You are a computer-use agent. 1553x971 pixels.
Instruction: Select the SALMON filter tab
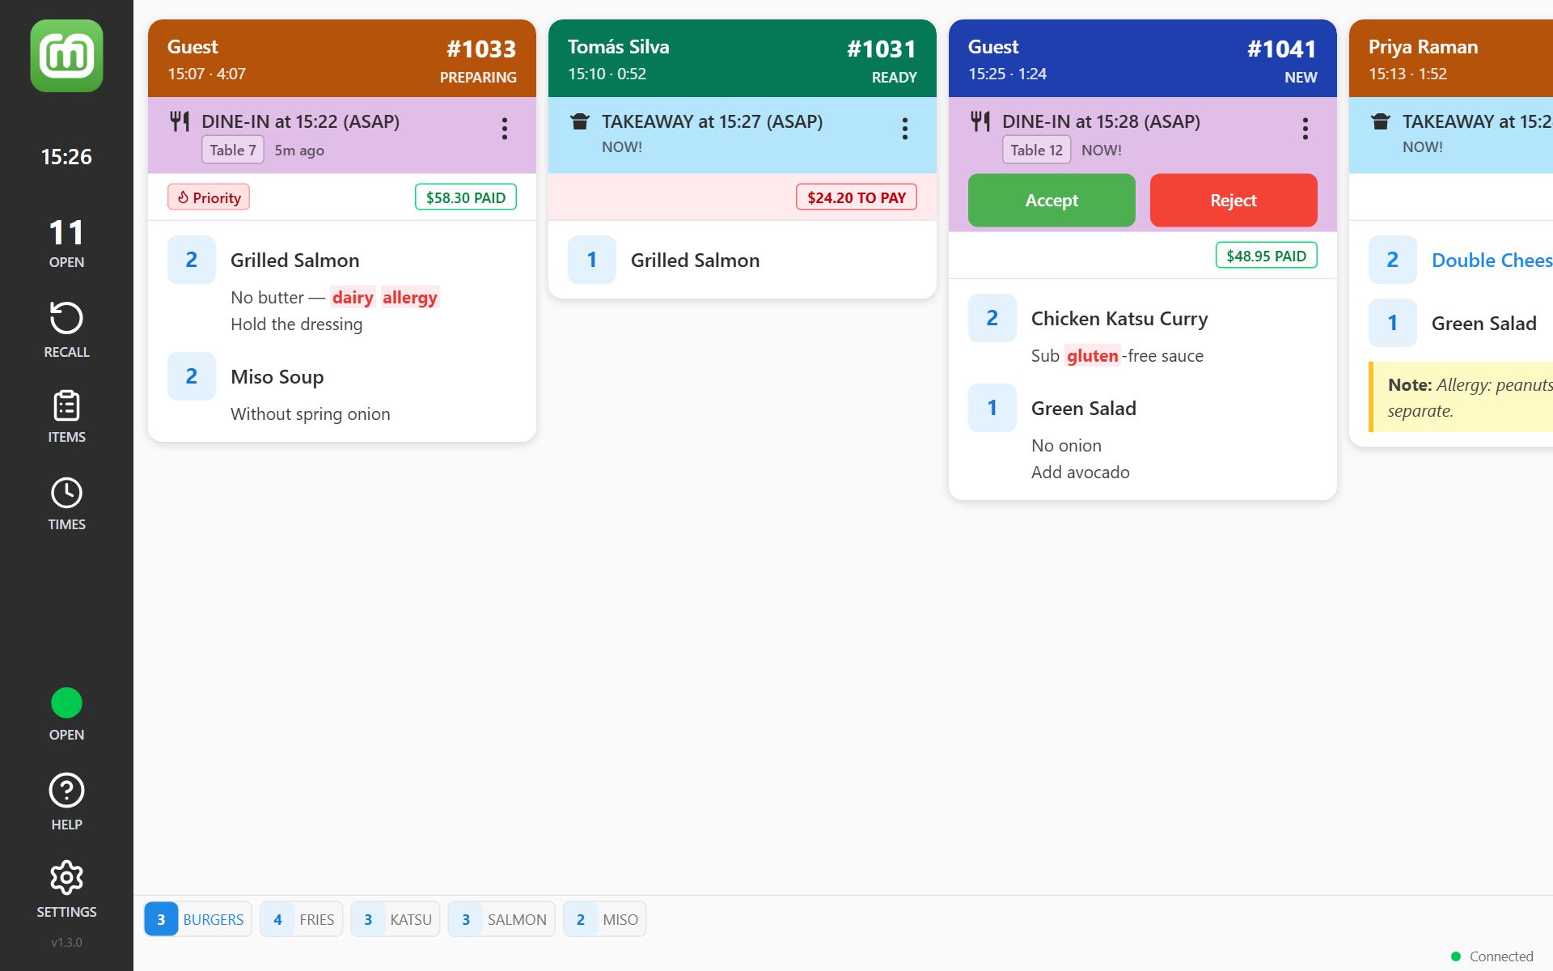[501, 919]
